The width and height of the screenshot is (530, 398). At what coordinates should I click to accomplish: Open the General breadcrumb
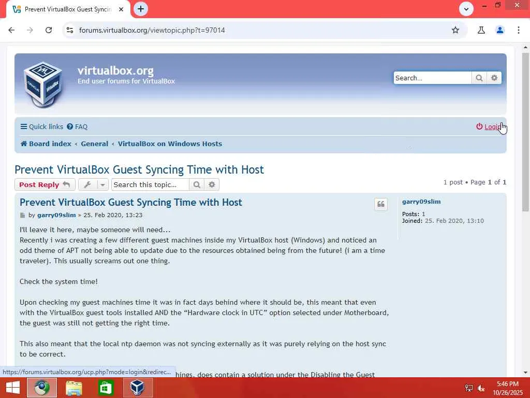click(95, 144)
